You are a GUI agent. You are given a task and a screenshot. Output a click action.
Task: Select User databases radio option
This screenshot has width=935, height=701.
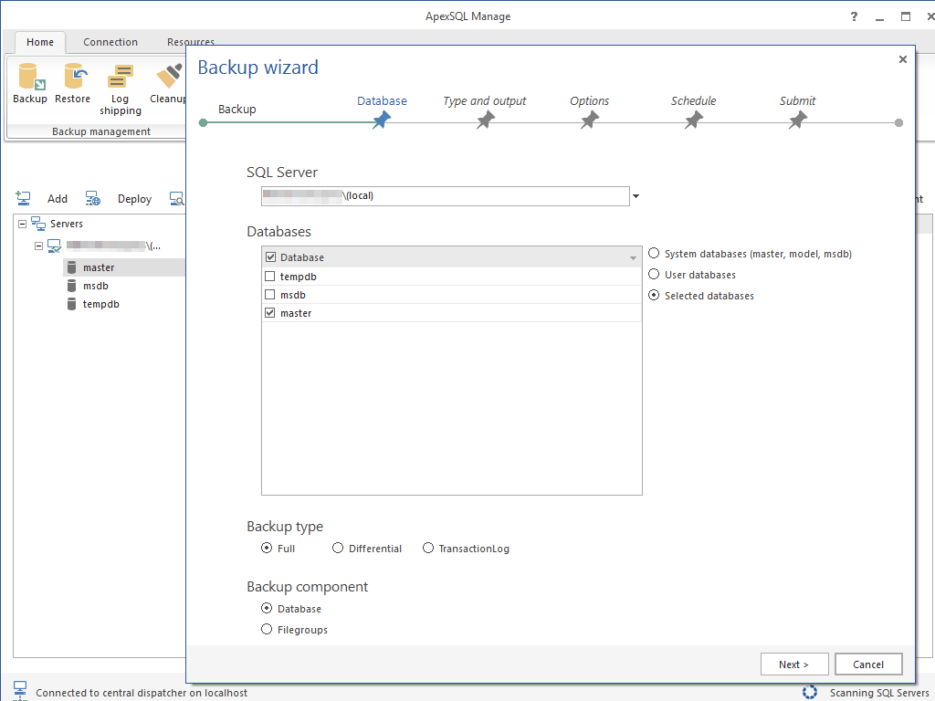(x=654, y=274)
